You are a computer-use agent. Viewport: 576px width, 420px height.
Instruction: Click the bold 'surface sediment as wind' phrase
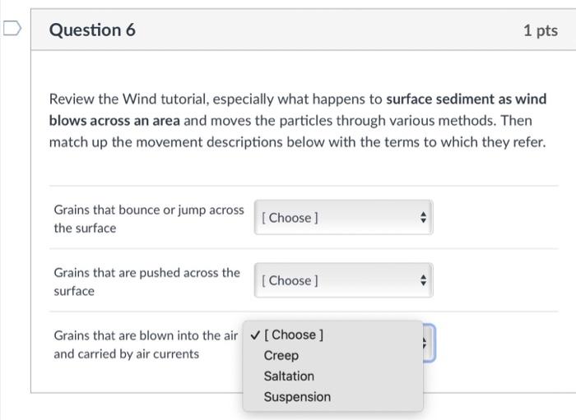(466, 99)
